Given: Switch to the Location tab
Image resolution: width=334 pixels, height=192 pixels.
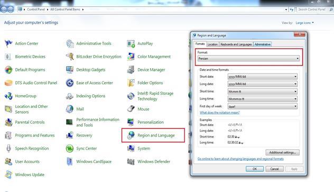Looking at the screenshot, I should coord(212,44).
